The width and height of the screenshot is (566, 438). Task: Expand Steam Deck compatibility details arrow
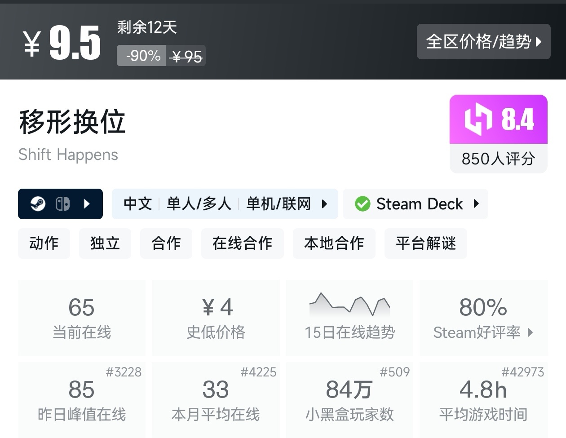[x=476, y=204]
